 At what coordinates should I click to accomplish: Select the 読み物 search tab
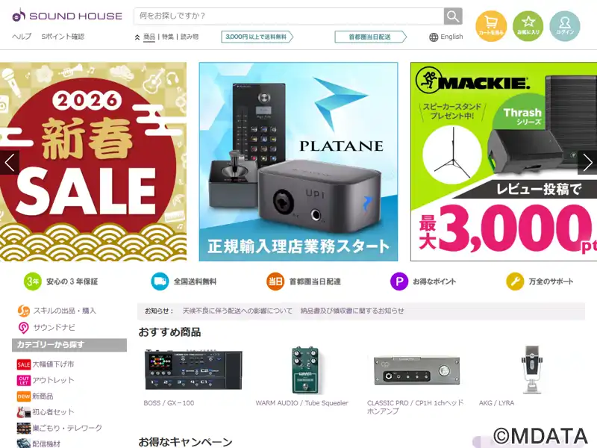(x=190, y=37)
